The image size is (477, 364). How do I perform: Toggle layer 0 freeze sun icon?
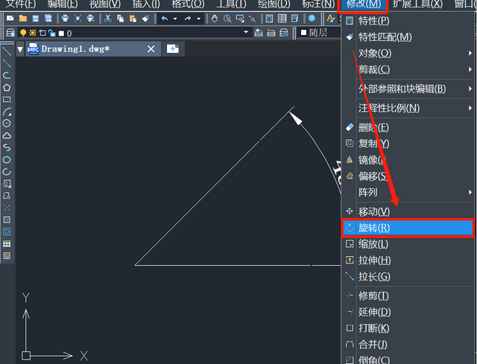pos(33,33)
